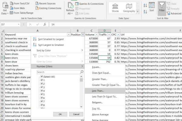Click Cancel in filter menu
The image size is (182, 121).
point(76,114)
